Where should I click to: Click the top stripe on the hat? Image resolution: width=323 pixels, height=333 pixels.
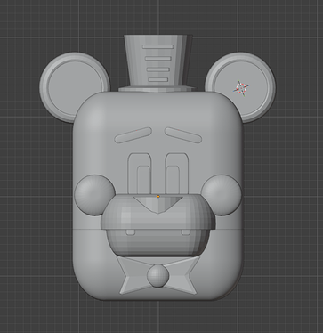click(x=157, y=46)
